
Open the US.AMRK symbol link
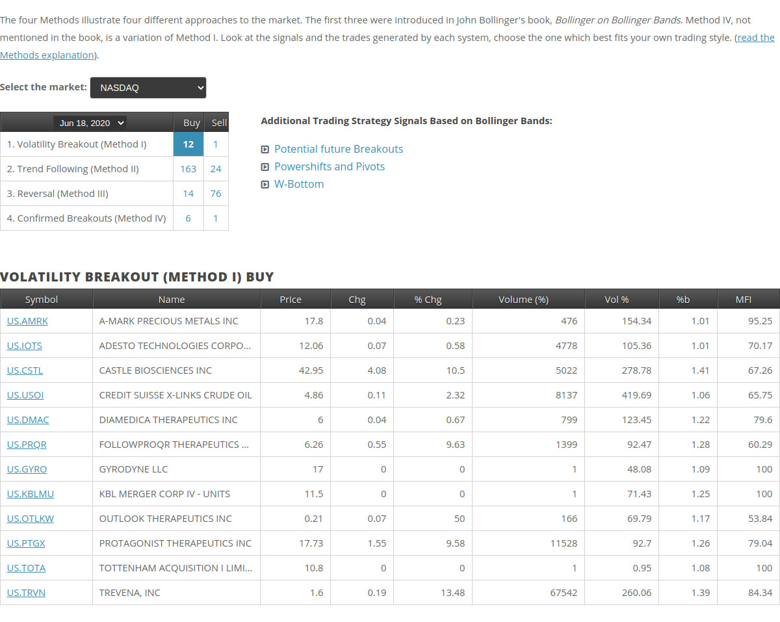point(27,321)
